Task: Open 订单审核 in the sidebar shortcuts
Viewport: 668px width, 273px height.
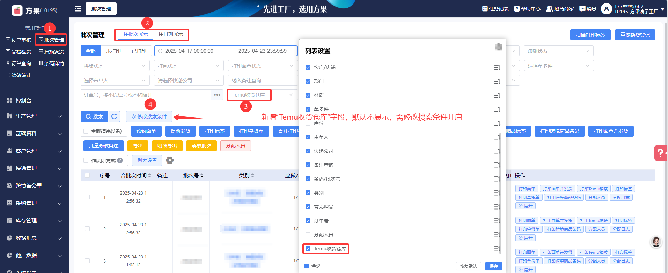Action: point(19,40)
